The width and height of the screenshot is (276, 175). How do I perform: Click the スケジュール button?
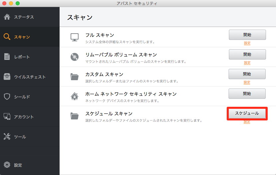click(x=247, y=113)
